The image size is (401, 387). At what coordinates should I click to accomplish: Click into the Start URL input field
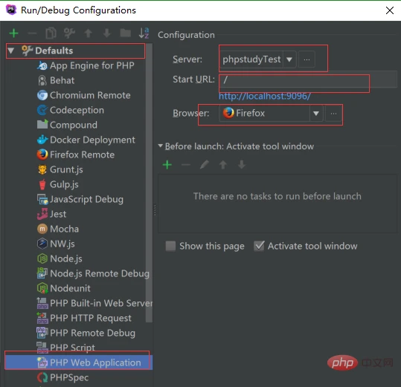(x=308, y=79)
